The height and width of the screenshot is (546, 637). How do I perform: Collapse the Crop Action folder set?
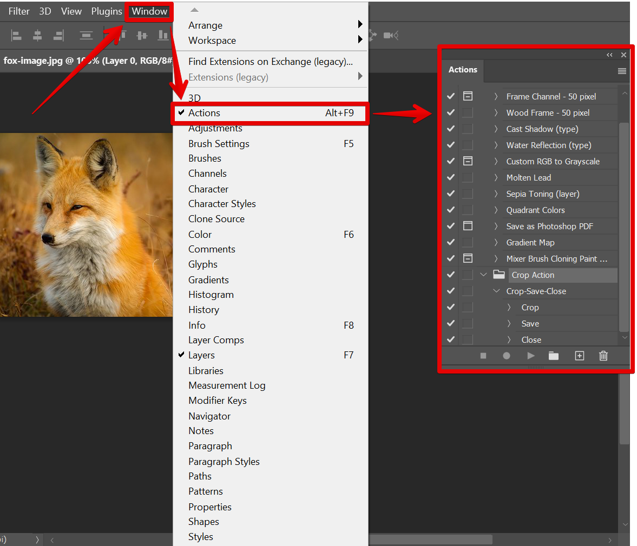[x=483, y=275]
